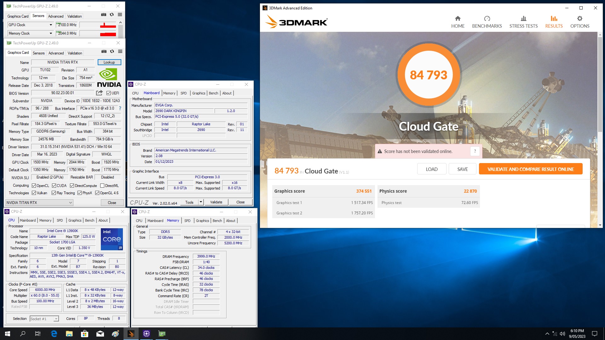Take a GPU-Z screenshot in Graphics Card window
Screen dimensions: 605x340
coord(104,51)
